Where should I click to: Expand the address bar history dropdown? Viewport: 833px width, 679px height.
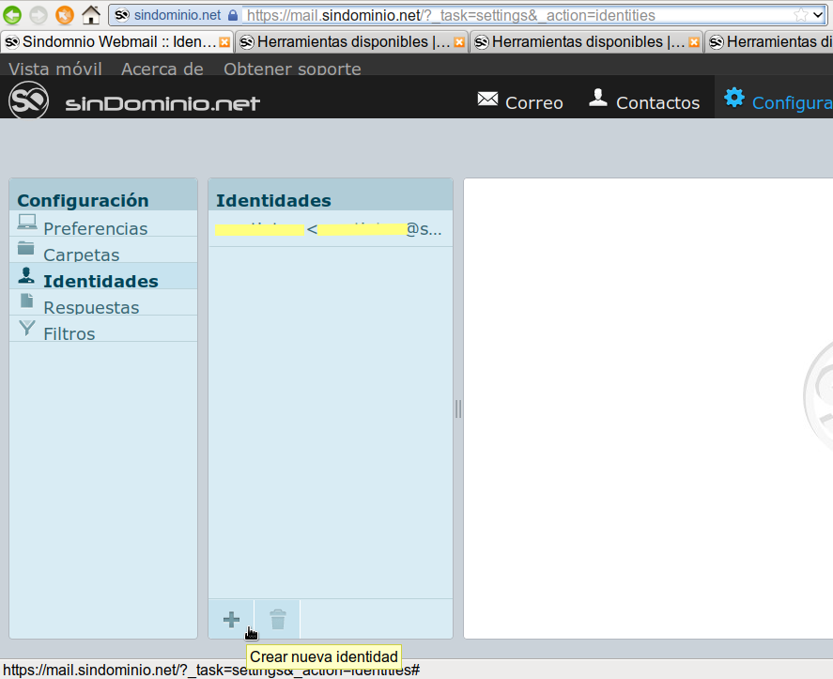click(x=818, y=15)
